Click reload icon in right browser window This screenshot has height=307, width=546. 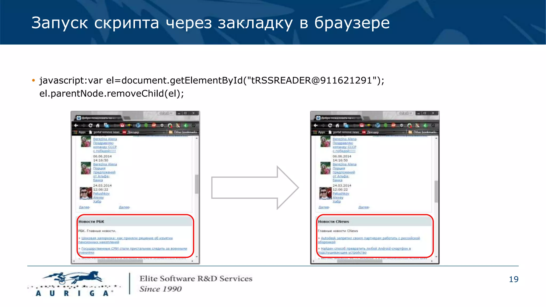click(330, 125)
